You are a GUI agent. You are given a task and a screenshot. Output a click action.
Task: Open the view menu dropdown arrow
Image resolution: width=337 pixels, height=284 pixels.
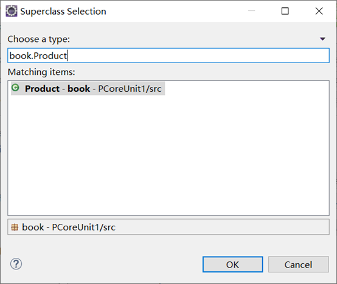click(322, 39)
